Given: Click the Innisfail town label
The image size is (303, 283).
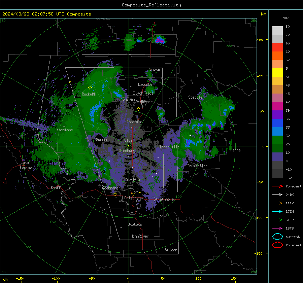Looking at the screenshot, I should [136, 122].
